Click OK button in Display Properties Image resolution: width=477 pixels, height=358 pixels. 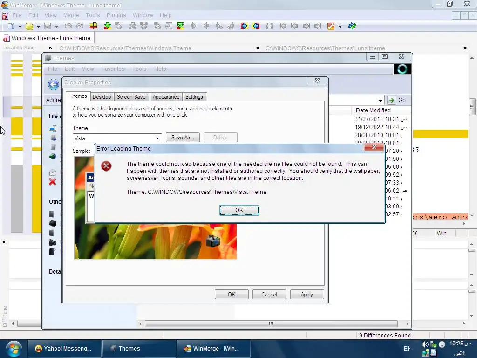232,295
